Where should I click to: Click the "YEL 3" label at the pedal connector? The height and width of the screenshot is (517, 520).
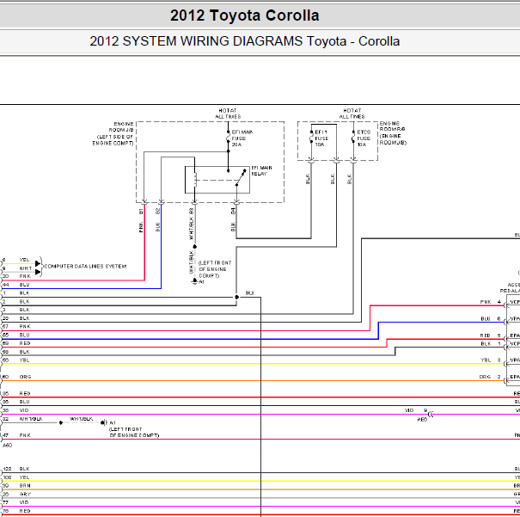491,360
